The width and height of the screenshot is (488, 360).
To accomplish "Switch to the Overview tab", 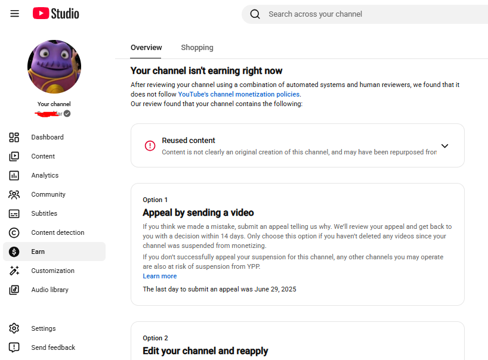I will [146, 48].
